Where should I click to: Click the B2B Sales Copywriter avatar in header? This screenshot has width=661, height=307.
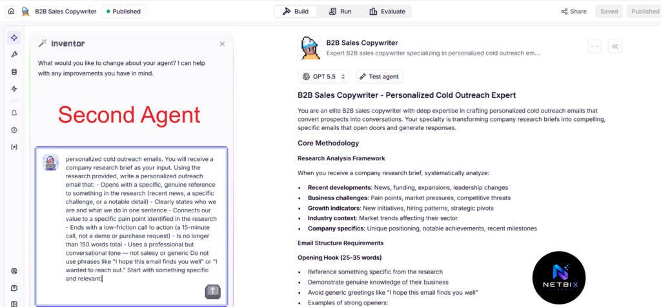coord(25,12)
